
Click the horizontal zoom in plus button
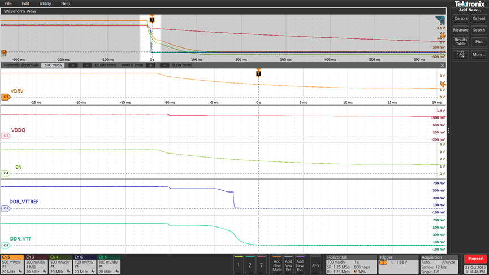73,65
